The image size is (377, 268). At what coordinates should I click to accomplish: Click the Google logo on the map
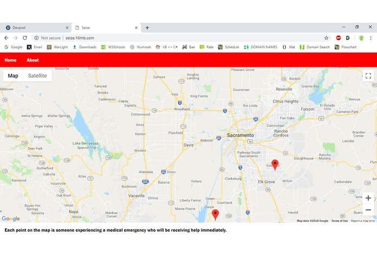pyautogui.click(x=11, y=219)
